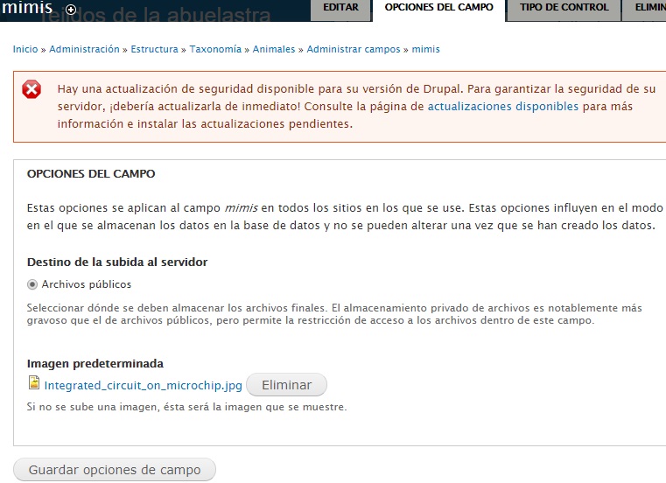Click the mimis breadcrumb link
Image resolution: width=666 pixels, height=483 pixels.
pyautogui.click(x=425, y=49)
